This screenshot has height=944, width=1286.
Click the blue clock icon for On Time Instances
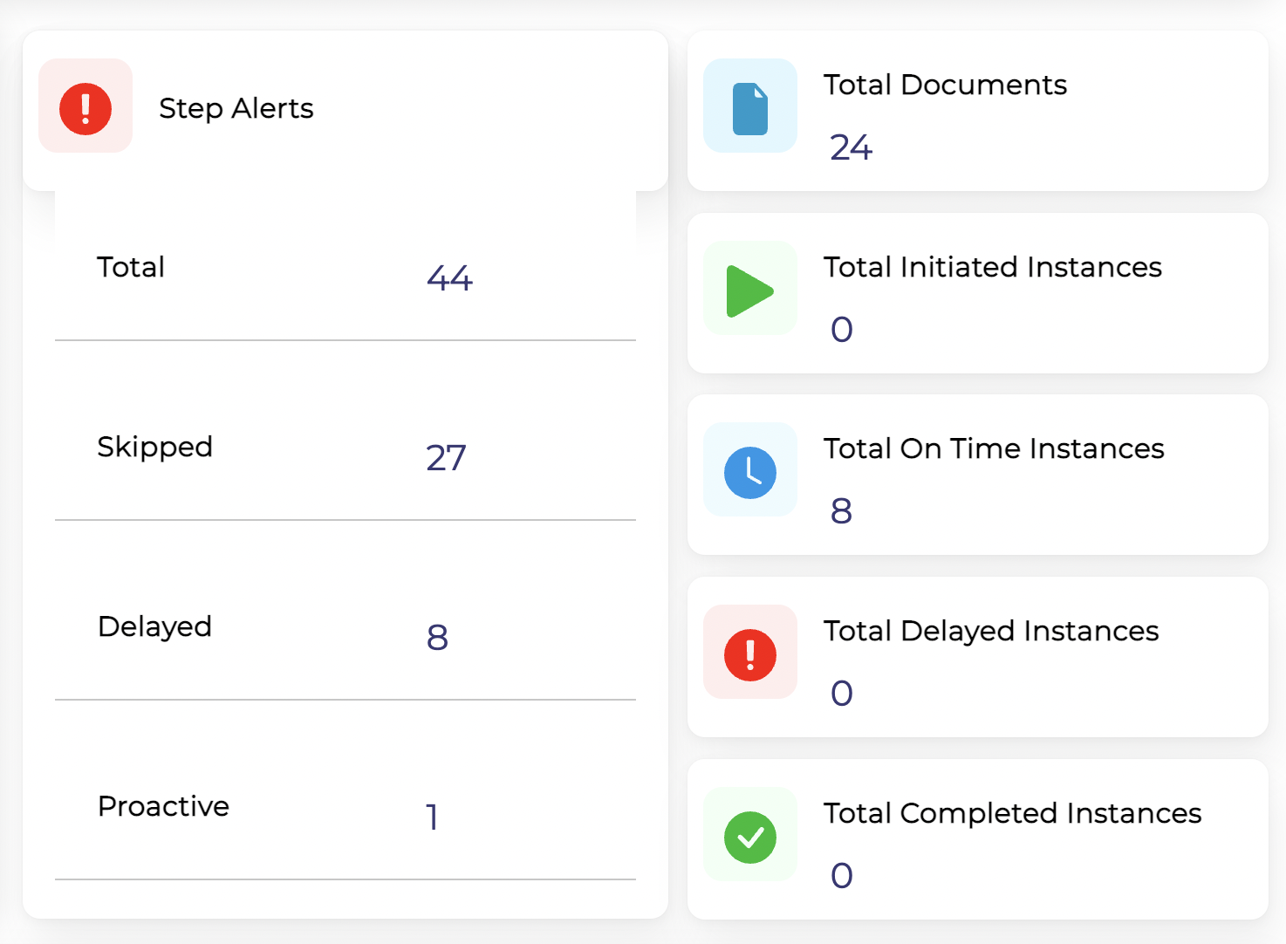[750, 472]
